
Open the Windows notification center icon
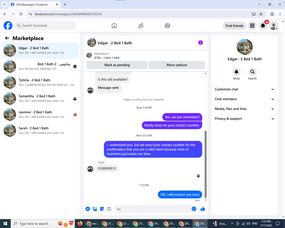pos(278,223)
